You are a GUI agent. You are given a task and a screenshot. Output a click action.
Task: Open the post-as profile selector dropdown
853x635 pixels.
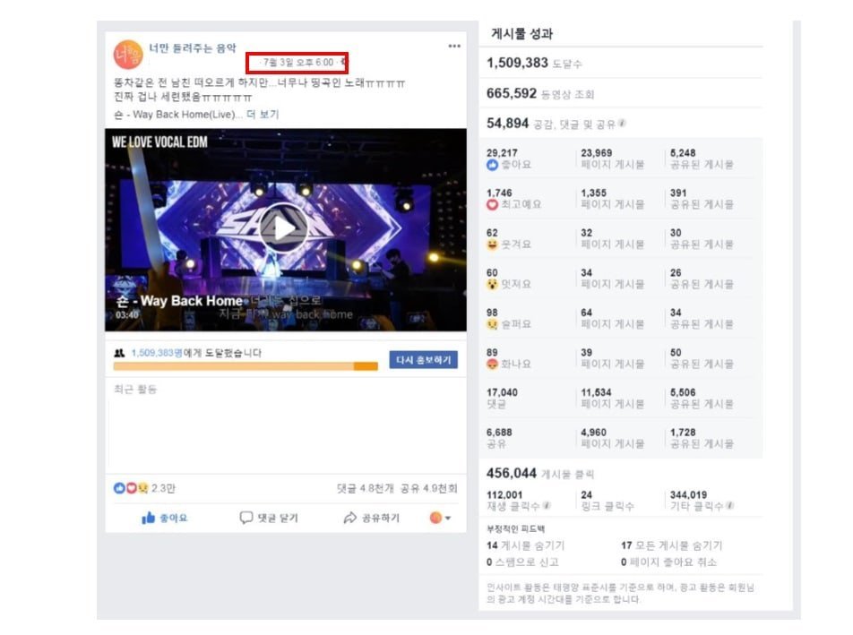pyautogui.click(x=440, y=518)
